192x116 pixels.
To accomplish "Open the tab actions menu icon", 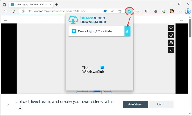I will (4, 5).
